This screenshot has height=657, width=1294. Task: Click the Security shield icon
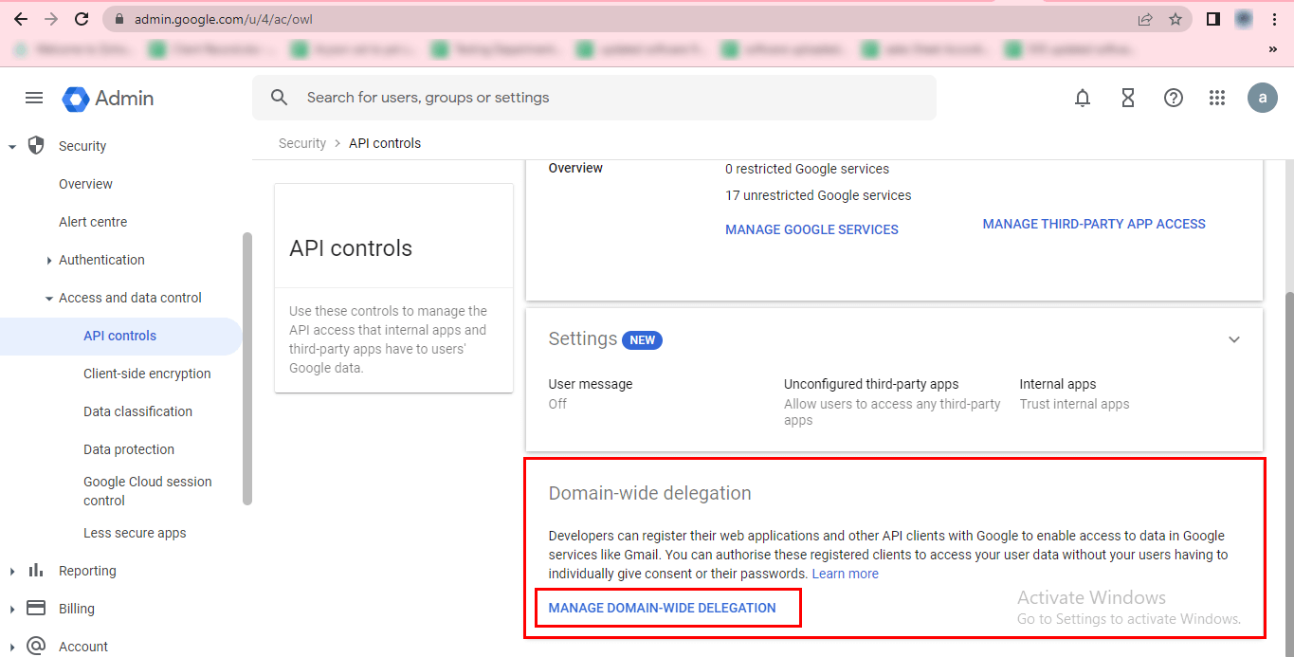coord(36,145)
